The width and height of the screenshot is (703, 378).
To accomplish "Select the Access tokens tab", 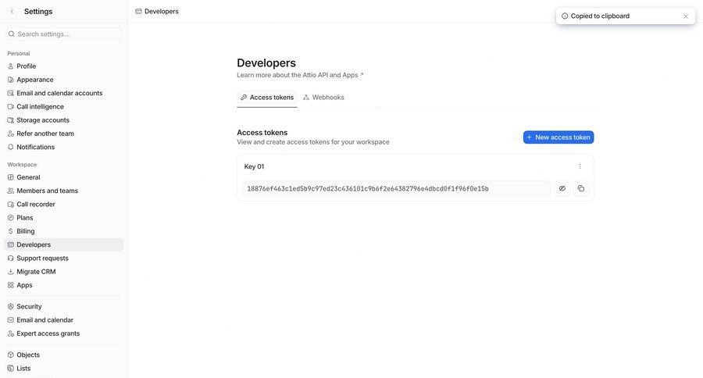I will 267,98.
